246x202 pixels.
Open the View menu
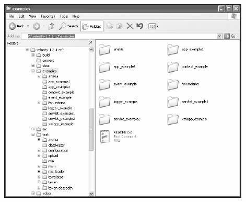pyautogui.click(x=32, y=16)
